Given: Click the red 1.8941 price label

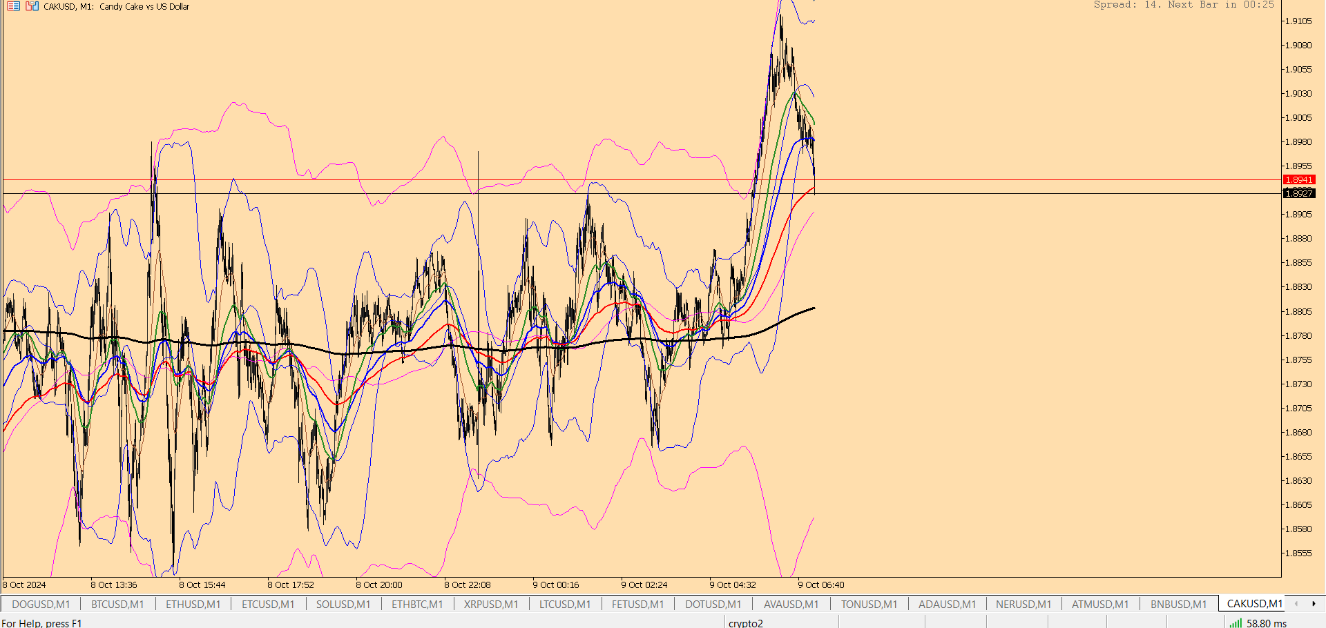Looking at the screenshot, I should pyautogui.click(x=1299, y=180).
